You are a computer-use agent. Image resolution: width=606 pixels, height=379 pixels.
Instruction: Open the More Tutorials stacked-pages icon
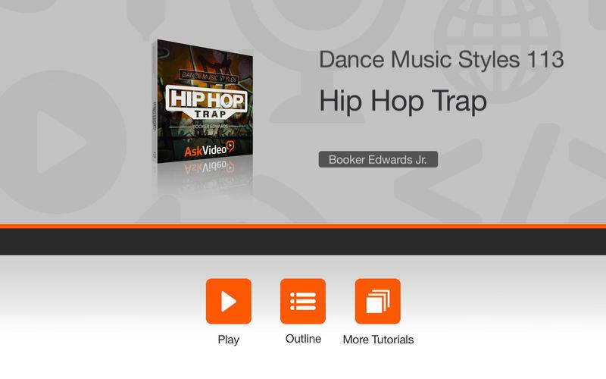(377, 301)
